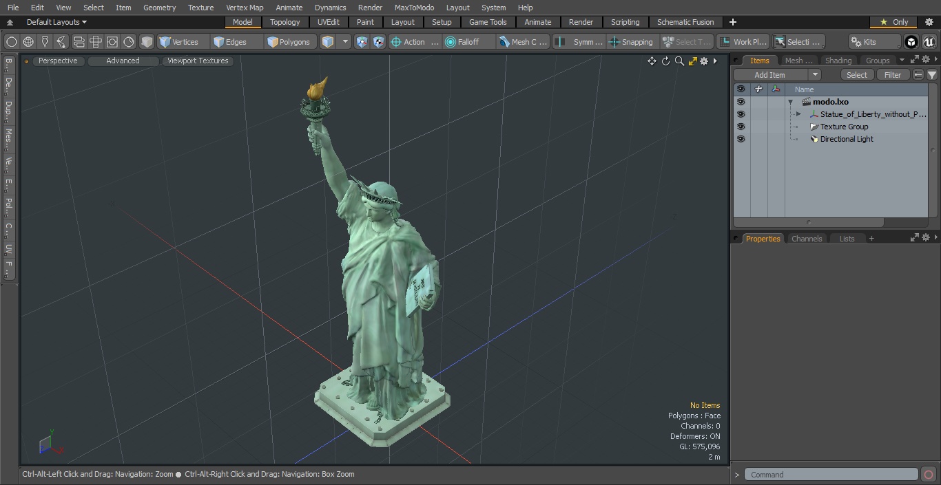Image resolution: width=941 pixels, height=485 pixels.
Task: Open the Unity cube kit icon
Action: pyautogui.click(x=911, y=42)
